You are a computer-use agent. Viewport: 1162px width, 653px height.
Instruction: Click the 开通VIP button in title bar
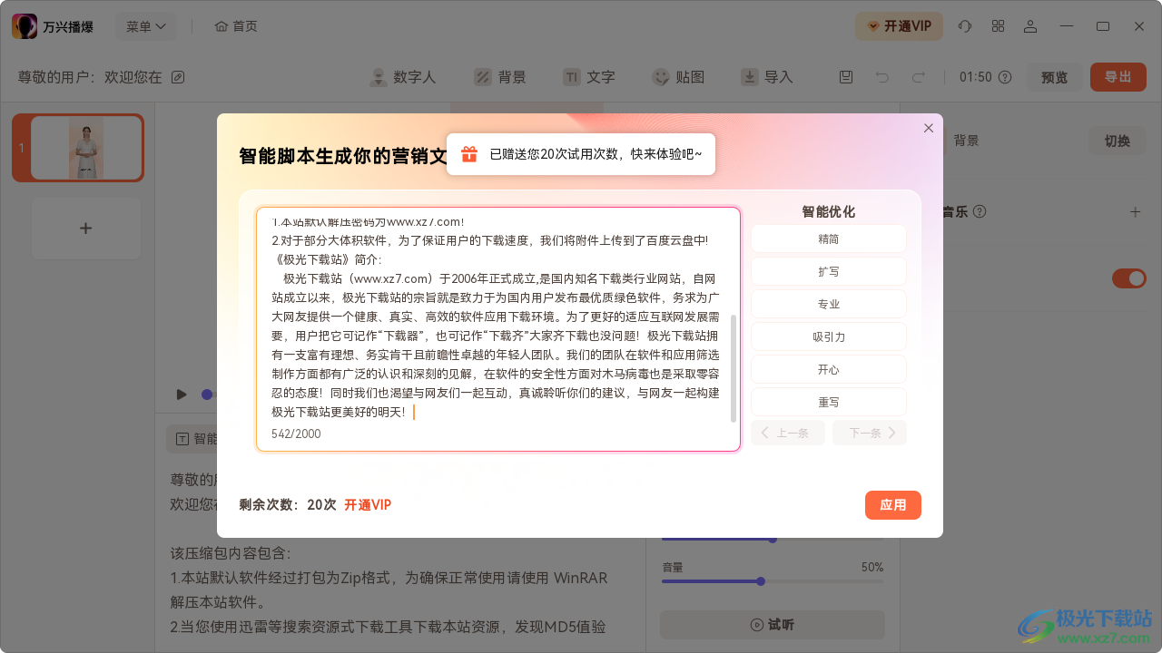tap(899, 26)
